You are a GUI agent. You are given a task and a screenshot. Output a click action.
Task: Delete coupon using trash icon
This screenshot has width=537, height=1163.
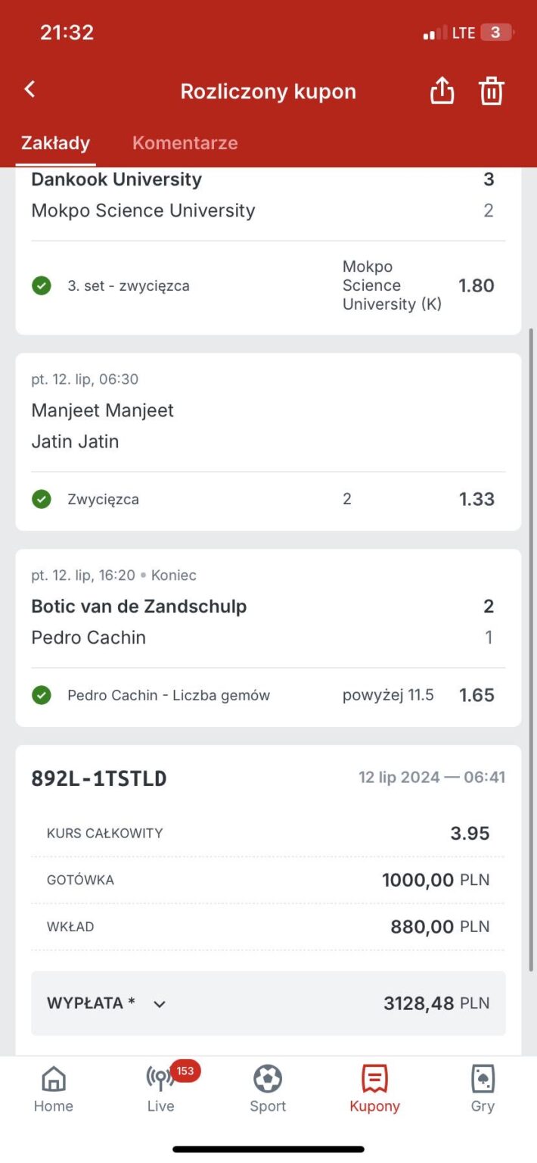click(491, 91)
